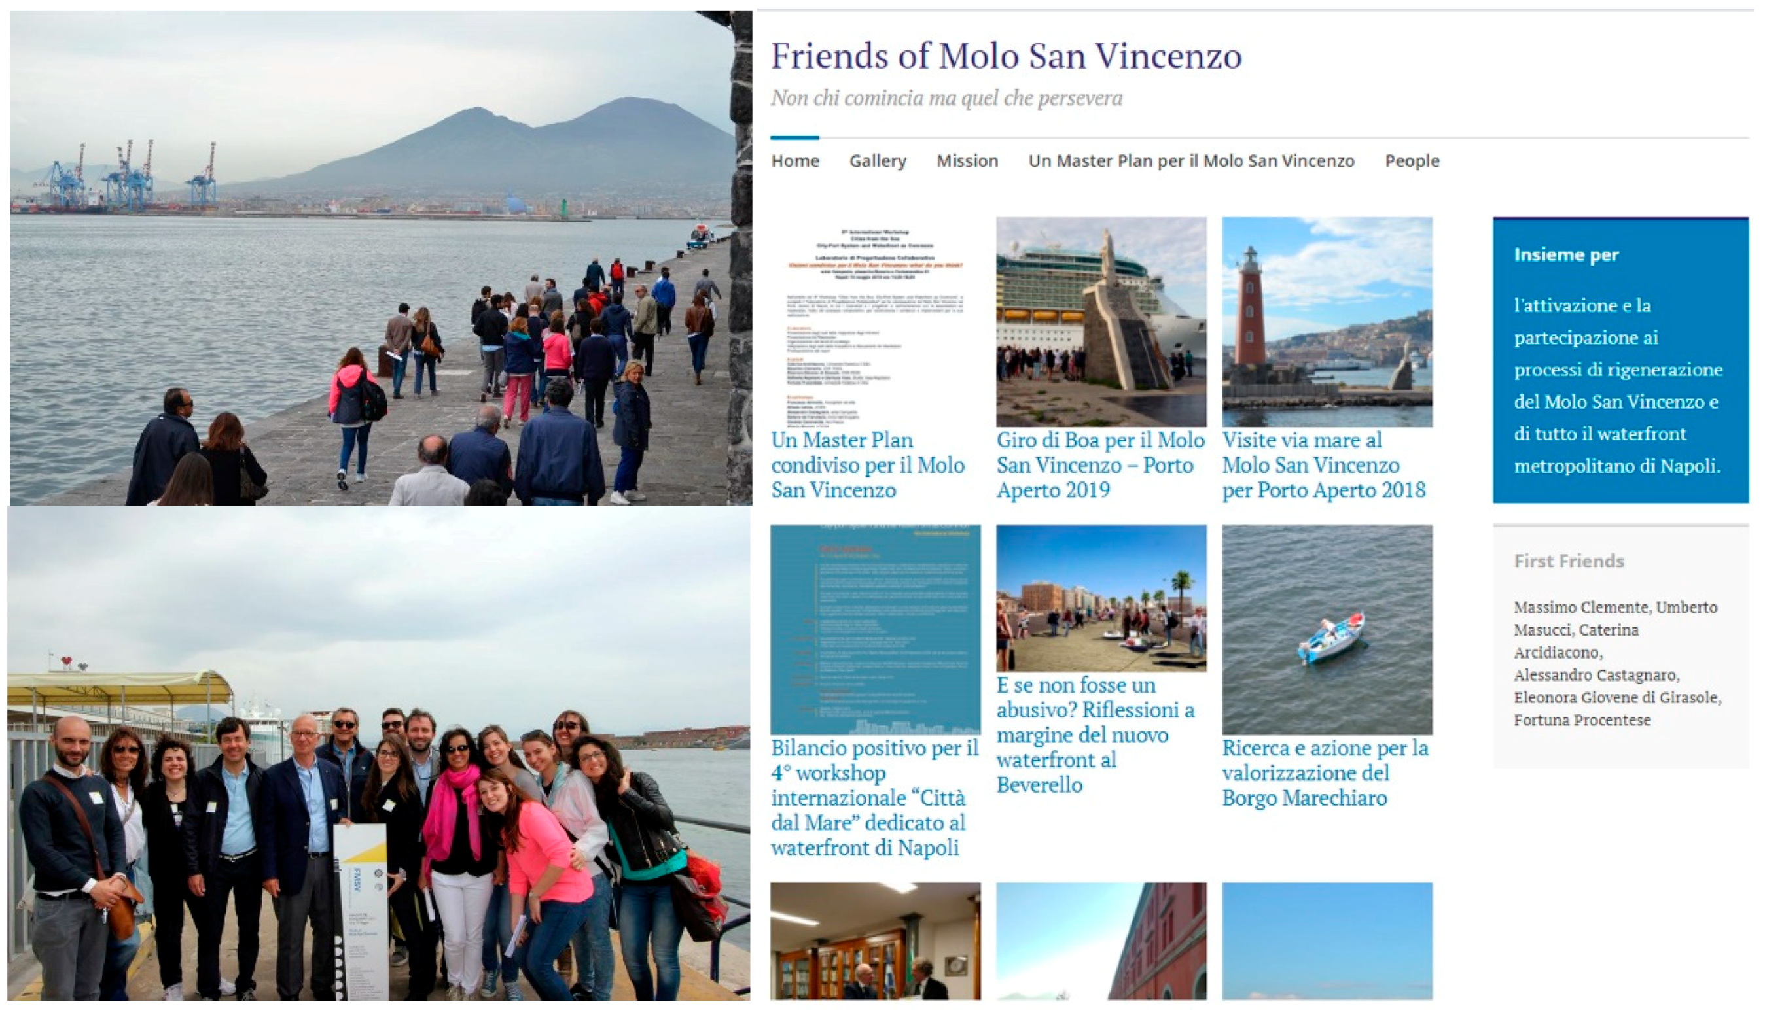Open Visite via mare Porto Aperto 2018 link

tap(1323, 465)
